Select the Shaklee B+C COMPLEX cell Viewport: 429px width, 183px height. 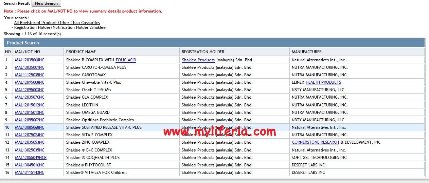(122, 150)
